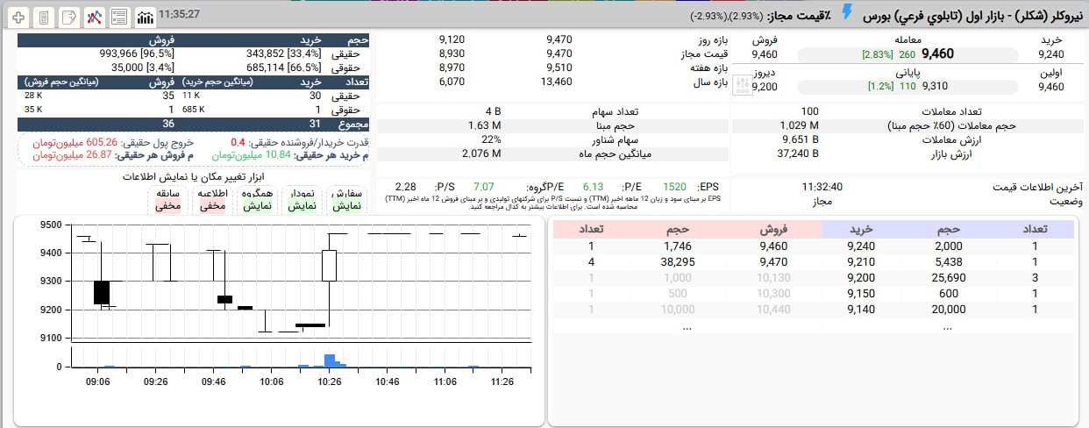This screenshot has height=428, width=1089.
Task: Click the large blue volume bar at 10:26
Action: click(x=329, y=360)
